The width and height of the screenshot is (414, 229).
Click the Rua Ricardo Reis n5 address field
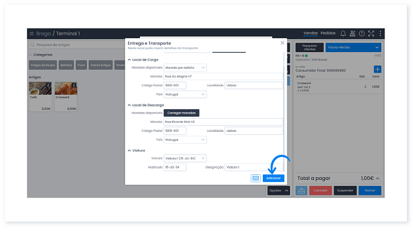pyautogui.click(x=223, y=122)
